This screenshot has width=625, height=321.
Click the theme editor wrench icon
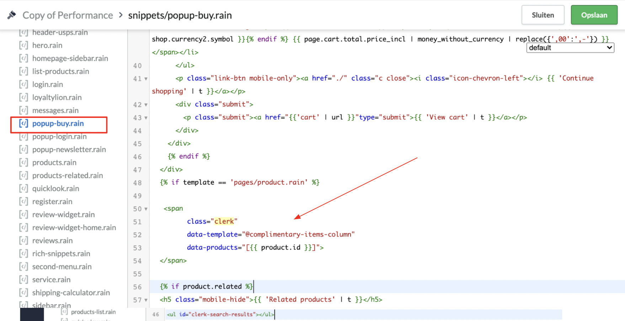(x=12, y=15)
